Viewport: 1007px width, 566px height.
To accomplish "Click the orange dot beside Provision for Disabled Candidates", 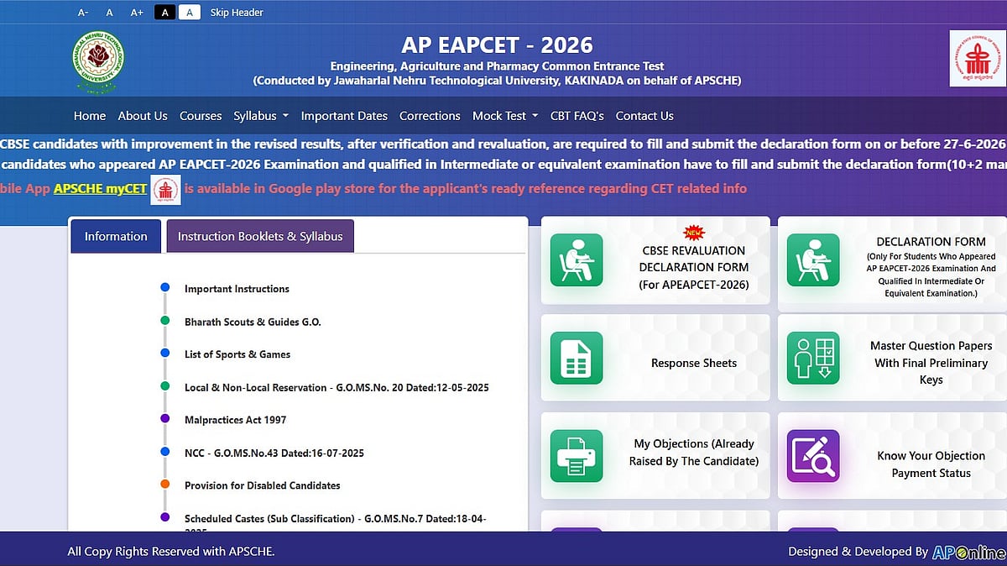I will [x=165, y=485].
